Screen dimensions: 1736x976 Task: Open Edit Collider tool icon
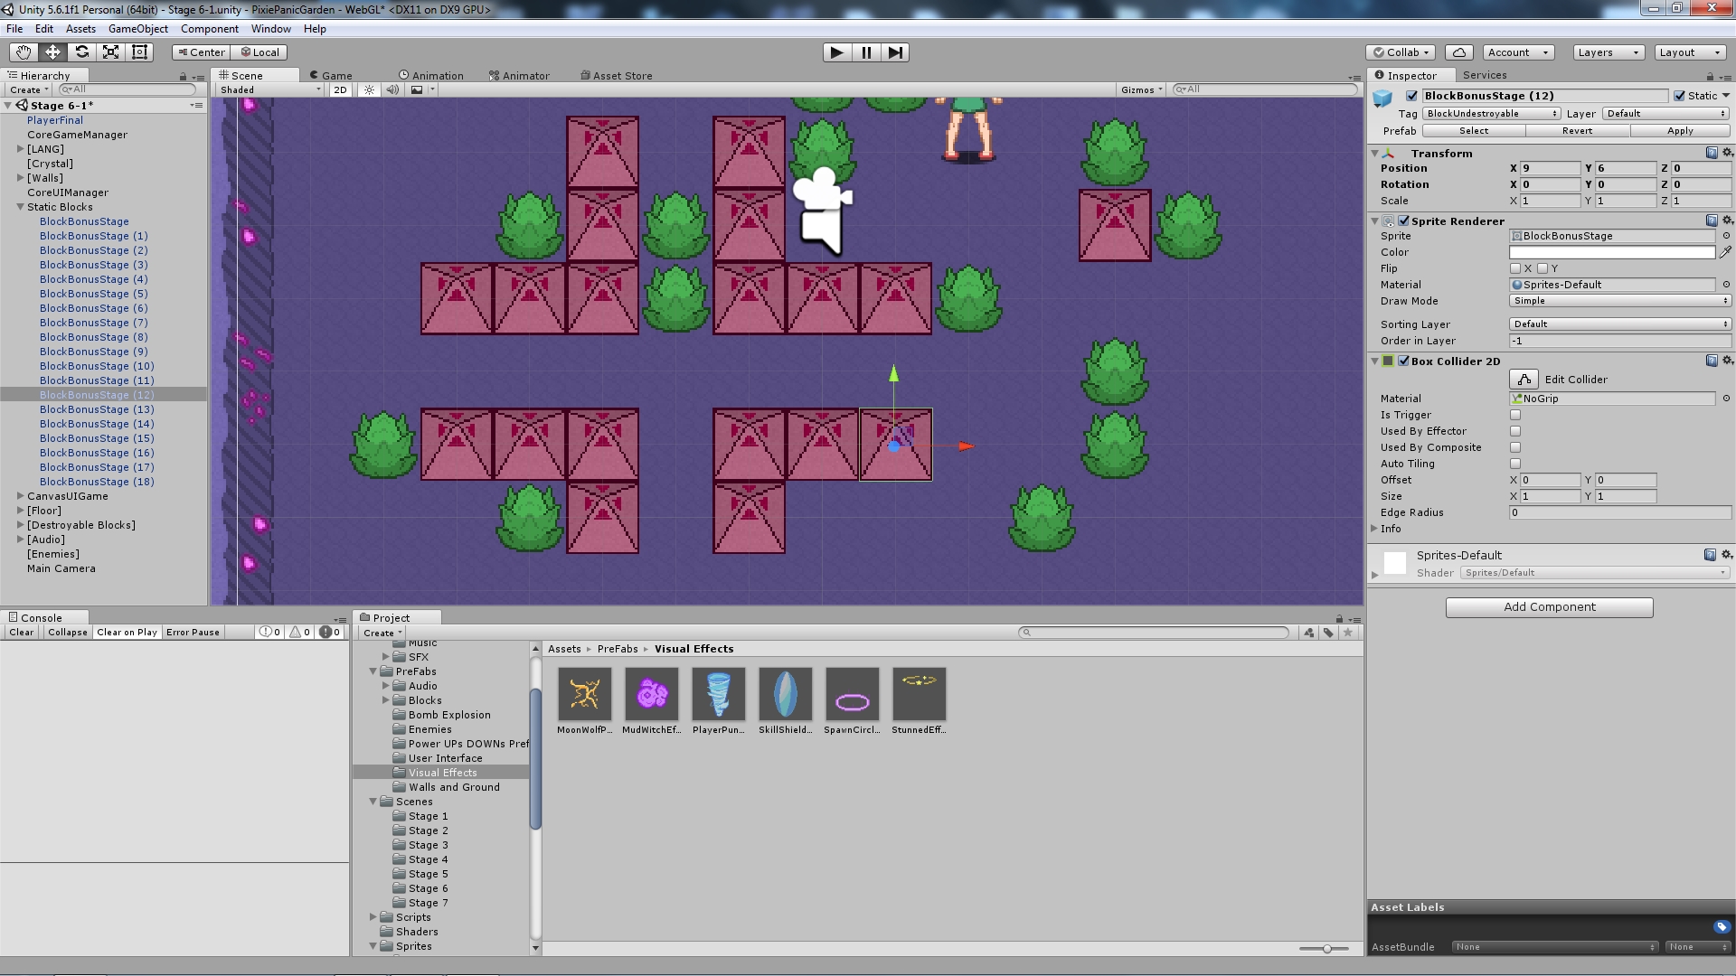pos(1524,380)
